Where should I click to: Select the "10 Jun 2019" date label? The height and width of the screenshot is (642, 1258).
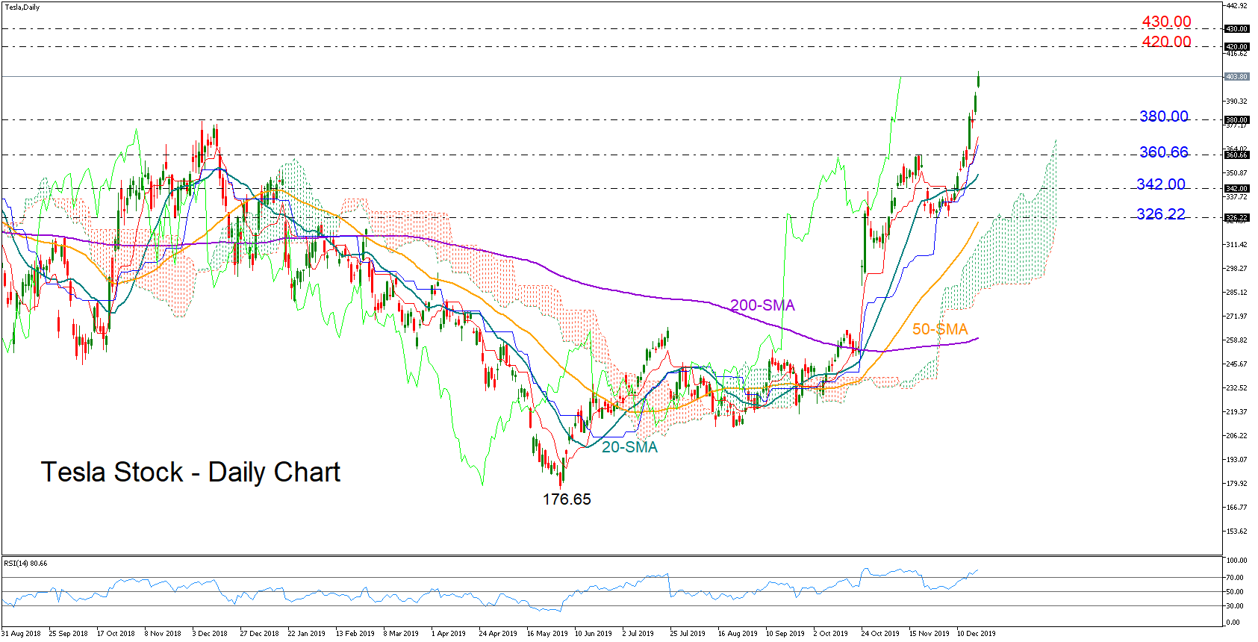(594, 634)
